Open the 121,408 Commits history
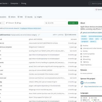Image resolution: width=102 pixels, height=102 pixels. 71,35
